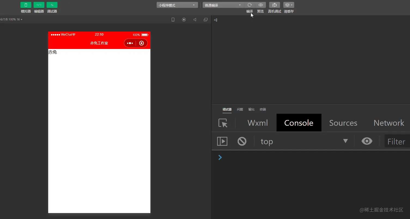Show console sidebar icon
Image resolution: width=410 pixels, height=219 pixels.
(222, 141)
